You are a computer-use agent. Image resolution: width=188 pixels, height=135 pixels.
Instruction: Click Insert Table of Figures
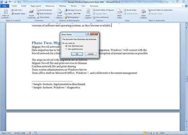pos(103,10)
